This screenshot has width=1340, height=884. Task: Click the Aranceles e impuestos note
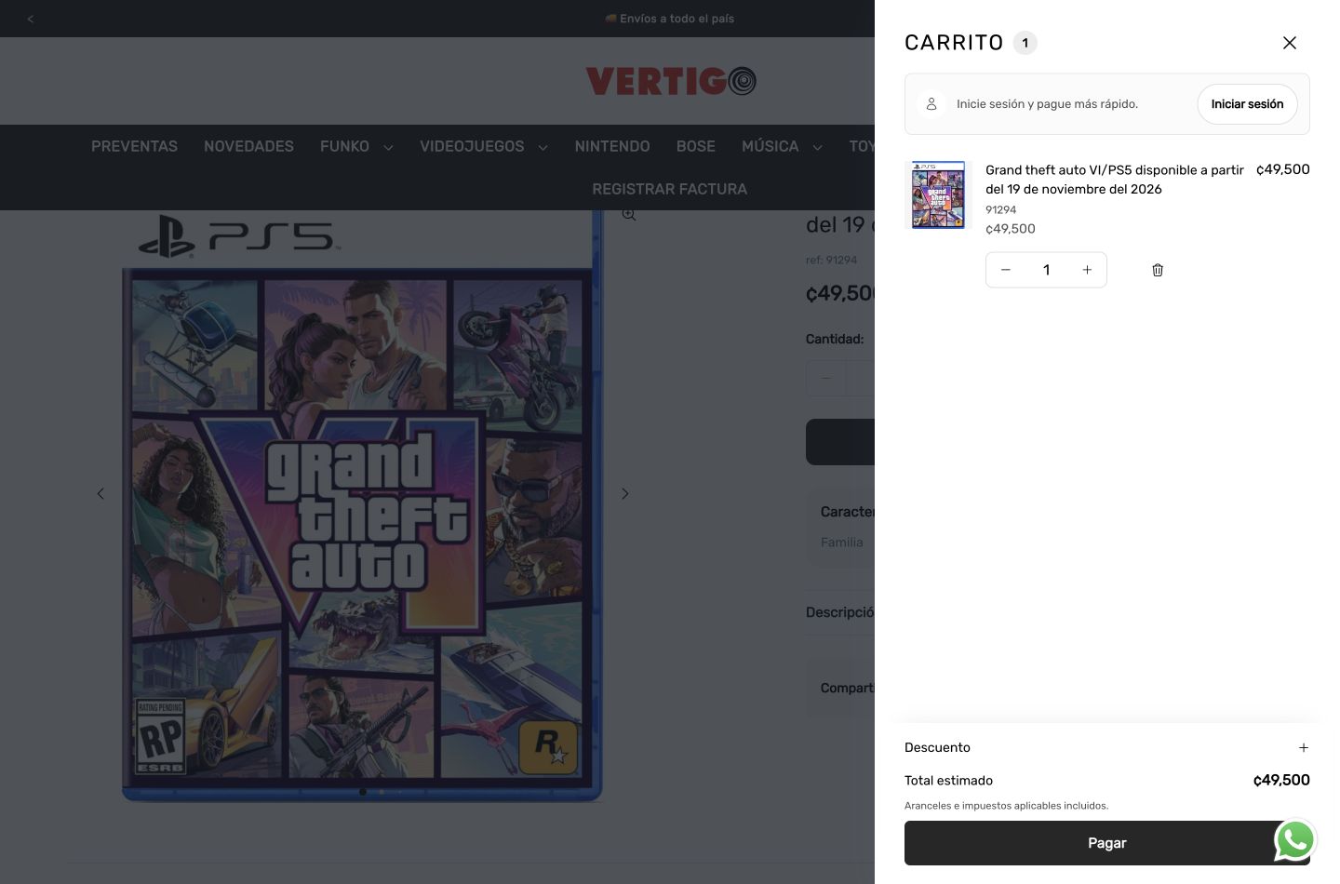click(x=1006, y=806)
